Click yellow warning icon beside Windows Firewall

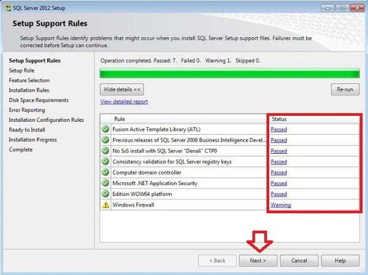(105, 205)
